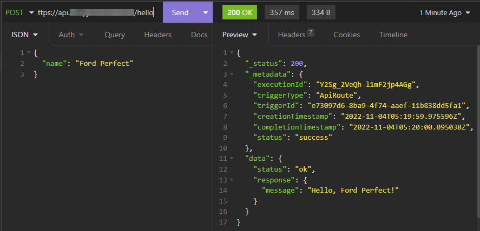Screen dimensions: 480x231
Task: Open the response Headers tab with badge 7
Action: point(295,35)
